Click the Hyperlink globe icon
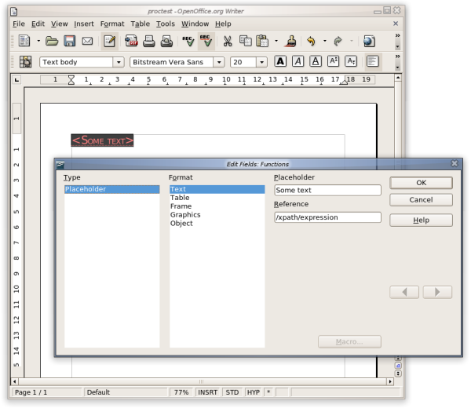The height and width of the screenshot is (408, 471). 369,41
